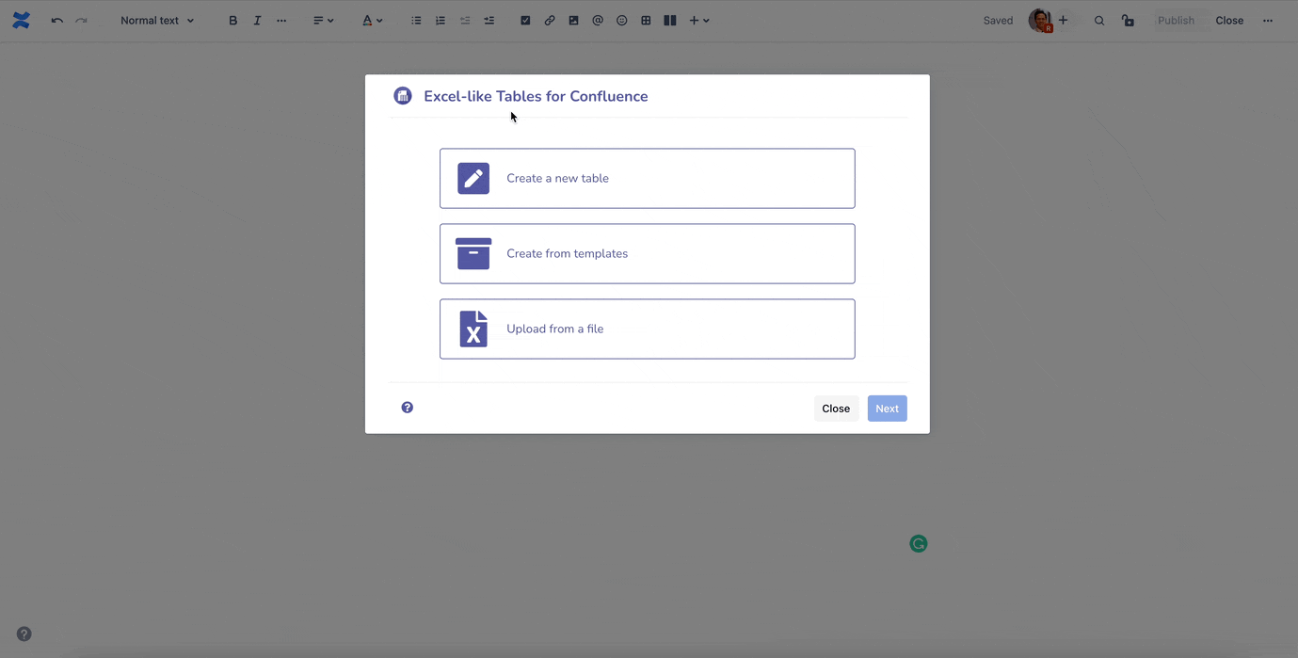Image resolution: width=1298 pixels, height=658 pixels.
Task: Click the Confluence logo in top left
Action: [21, 21]
